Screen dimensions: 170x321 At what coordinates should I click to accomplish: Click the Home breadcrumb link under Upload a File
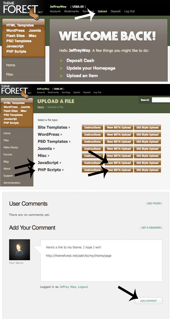pos(41,107)
